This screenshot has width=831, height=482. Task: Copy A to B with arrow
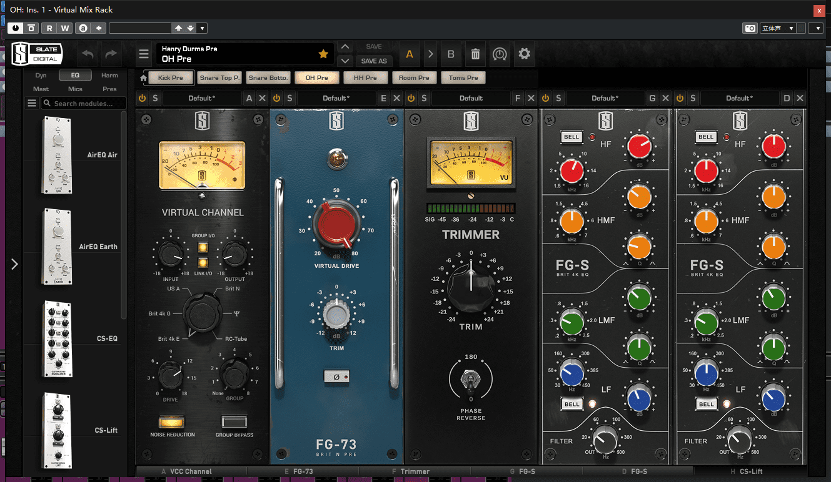pos(430,54)
